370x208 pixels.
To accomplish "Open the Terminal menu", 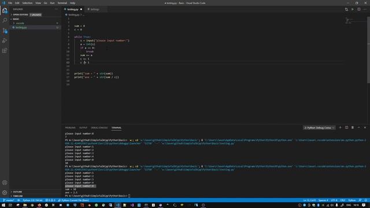I will pos(62,3).
